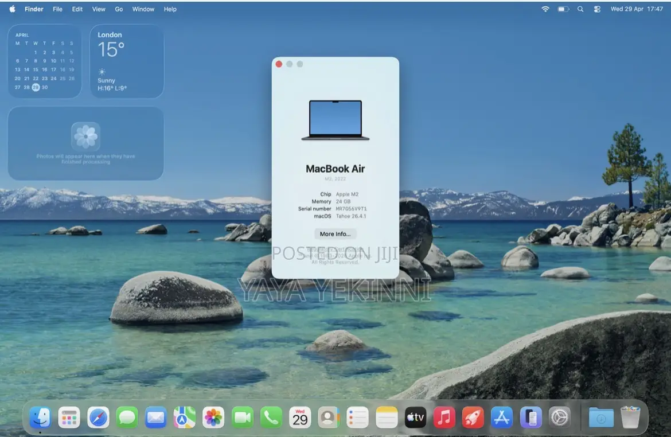The image size is (671, 437).
Task: Launch Maps from the Dock
Action: tap(185, 418)
